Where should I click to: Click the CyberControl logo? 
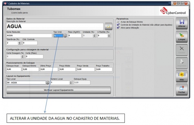point(173,11)
